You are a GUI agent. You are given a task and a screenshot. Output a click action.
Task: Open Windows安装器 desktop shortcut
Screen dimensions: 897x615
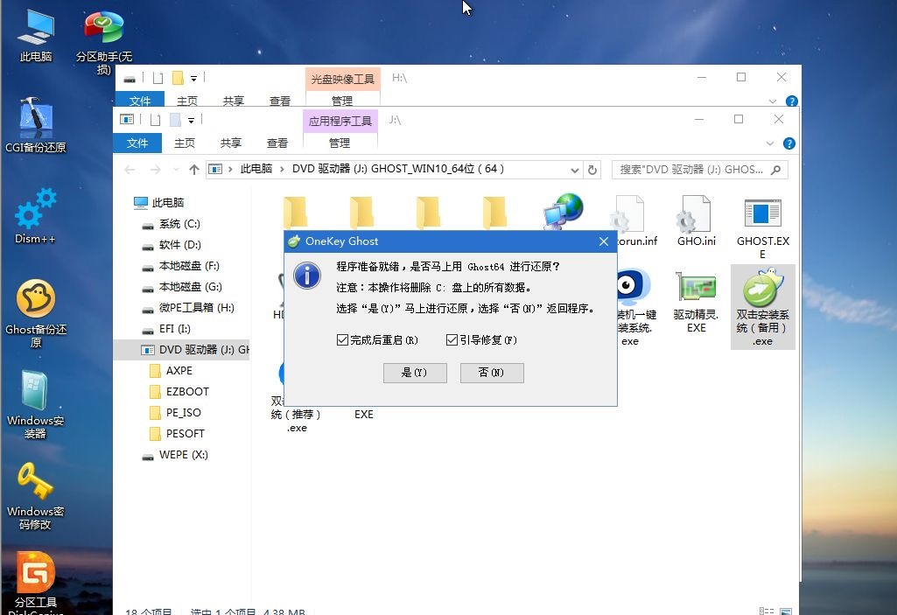pos(36,404)
